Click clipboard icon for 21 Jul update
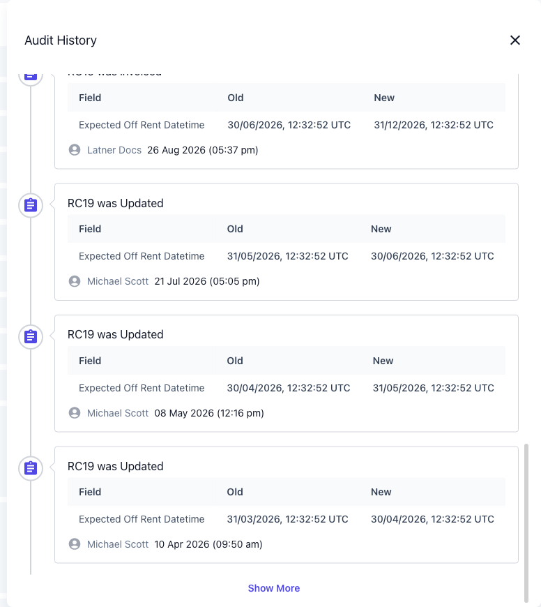The image size is (541, 607). coord(31,205)
